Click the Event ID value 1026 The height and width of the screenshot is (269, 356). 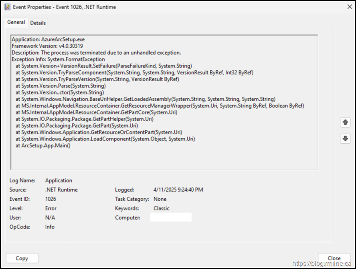coord(51,199)
